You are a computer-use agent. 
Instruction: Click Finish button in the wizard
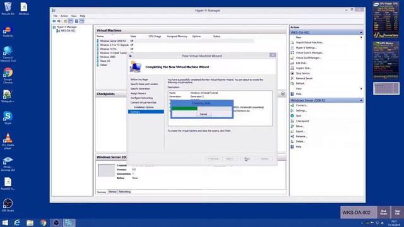click(x=247, y=159)
